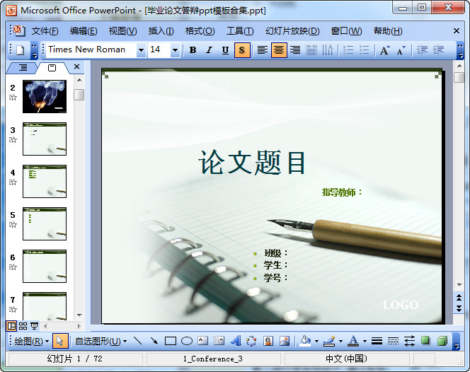The image size is (470, 372).
Task: Open the 文件(F) menu
Action: coord(45,31)
